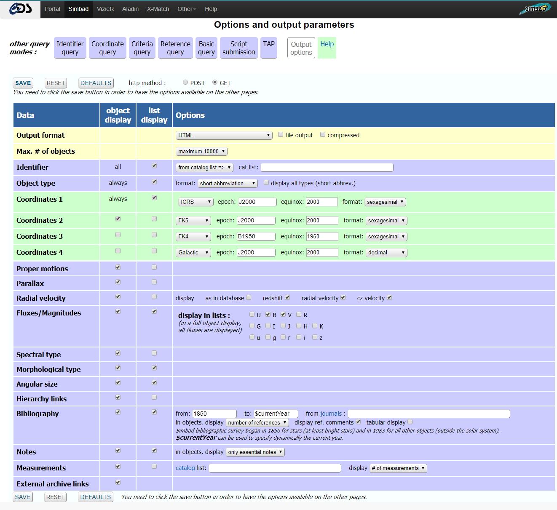
Task: Toggle 'as in database' checkbox
Action: tap(249, 298)
